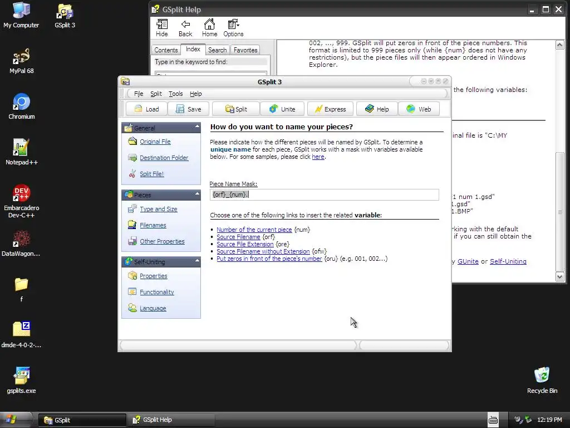This screenshot has width=570, height=428.
Task: Click the Save toolbar button in GSplit
Action: coord(188,109)
